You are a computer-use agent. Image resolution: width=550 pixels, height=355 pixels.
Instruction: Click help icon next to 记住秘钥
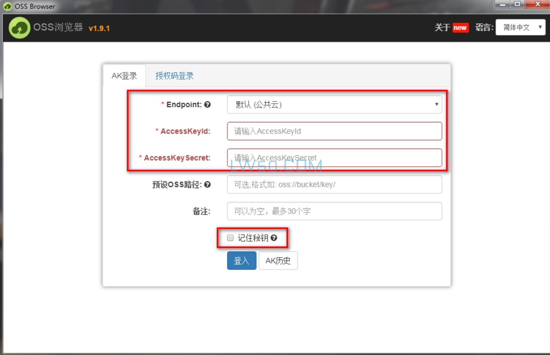(x=274, y=238)
